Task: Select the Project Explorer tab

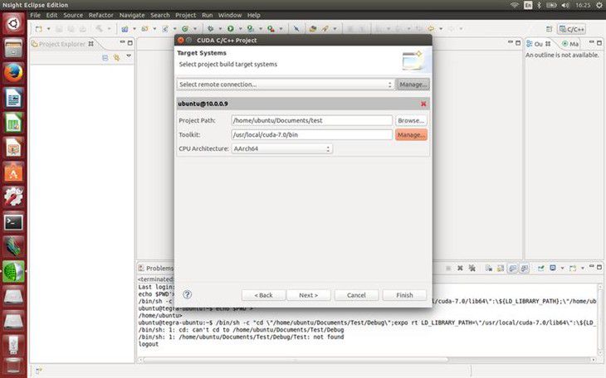Action: tap(62, 44)
